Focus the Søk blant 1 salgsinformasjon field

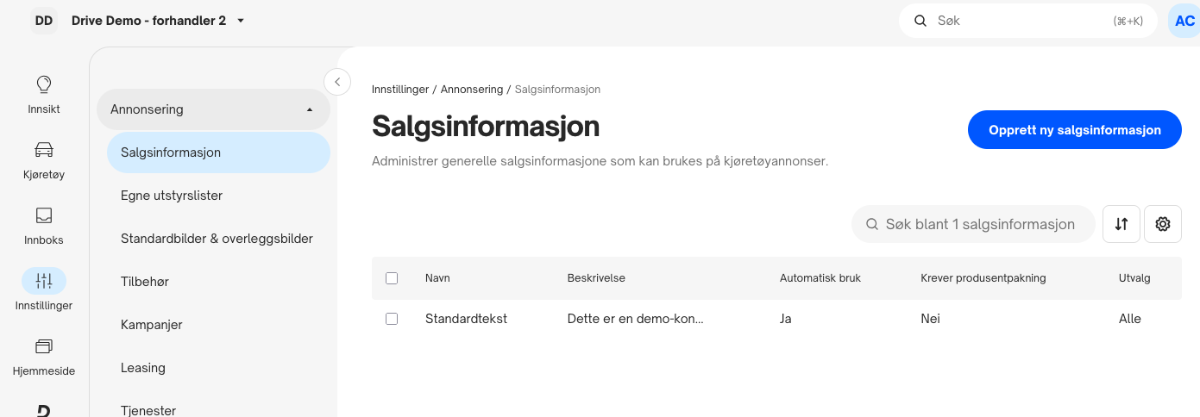(974, 224)
